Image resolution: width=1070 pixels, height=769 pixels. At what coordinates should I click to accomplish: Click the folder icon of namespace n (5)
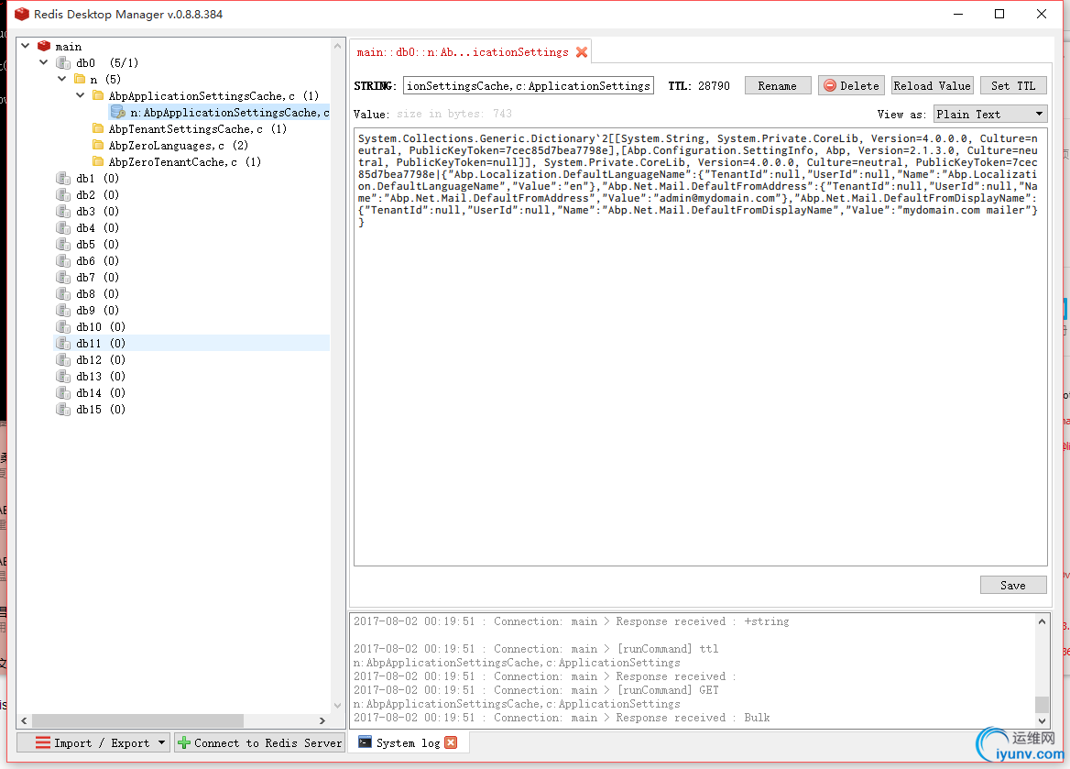coord(80,79)
